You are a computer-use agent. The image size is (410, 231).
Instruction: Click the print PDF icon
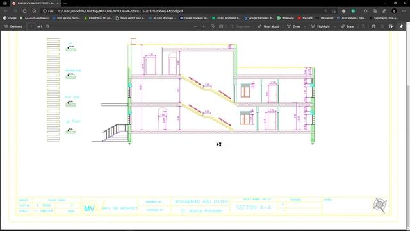pos(373,26)
